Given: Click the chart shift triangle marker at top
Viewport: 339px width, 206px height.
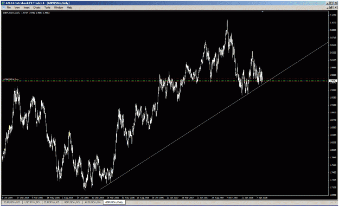Looking at the screenshot, I should coord(263,11).
